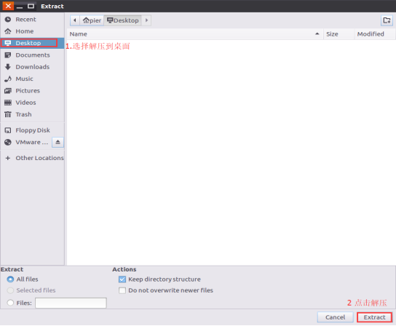Select Floppy Disk in sidebar
396x326 pixels.
(x=32, y=130)
